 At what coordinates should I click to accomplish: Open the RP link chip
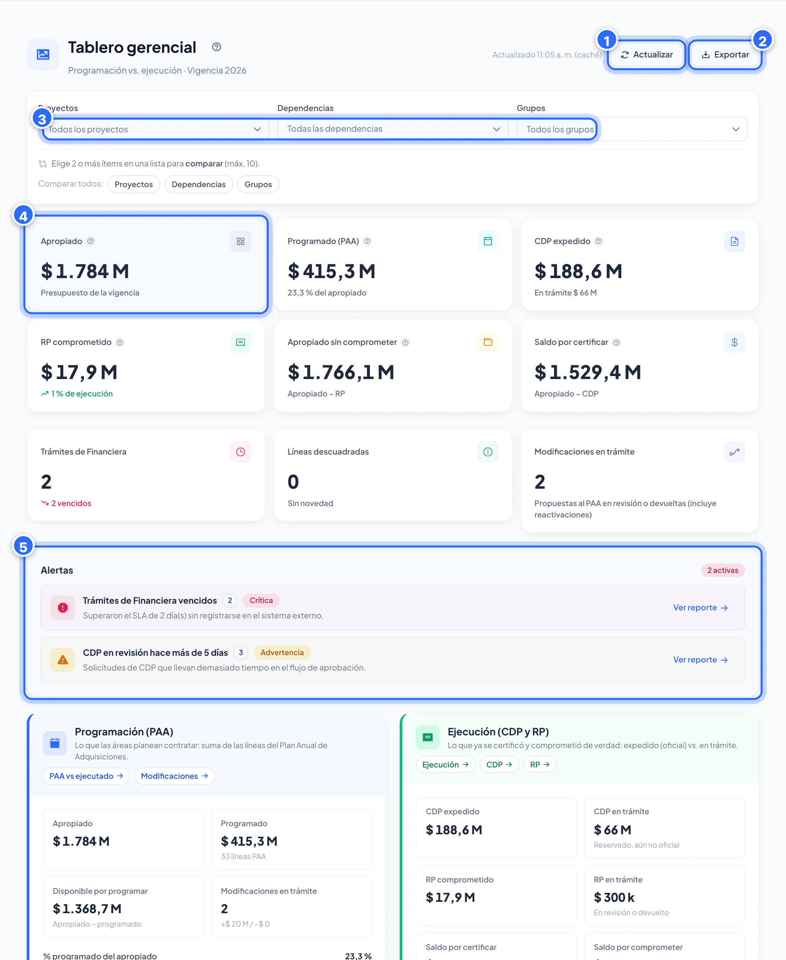point(540,764)
